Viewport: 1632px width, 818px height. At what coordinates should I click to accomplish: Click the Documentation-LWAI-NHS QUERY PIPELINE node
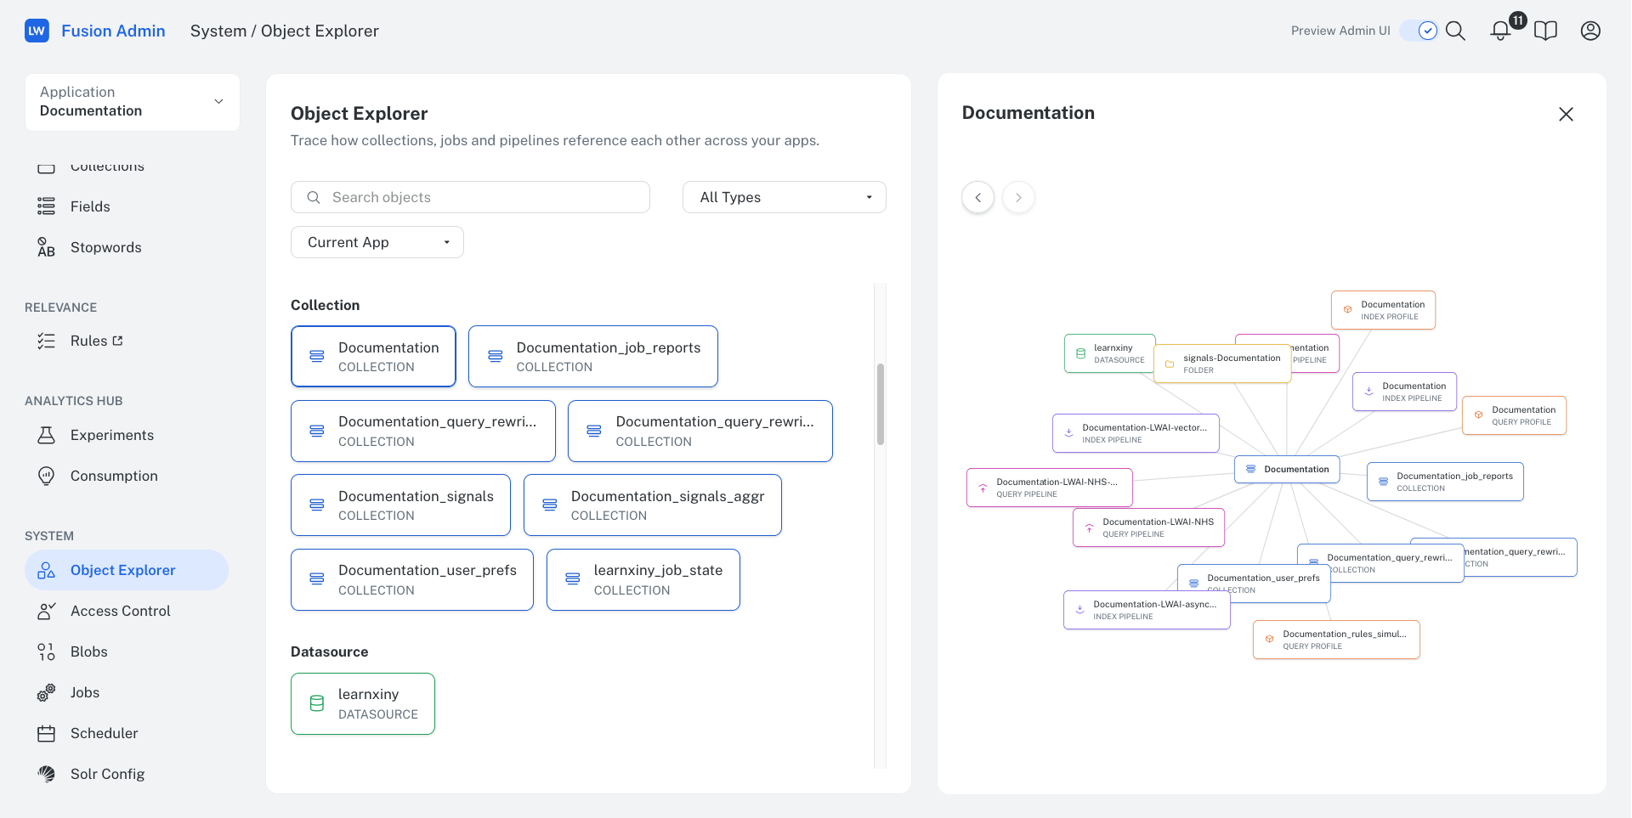(1148, 527)
